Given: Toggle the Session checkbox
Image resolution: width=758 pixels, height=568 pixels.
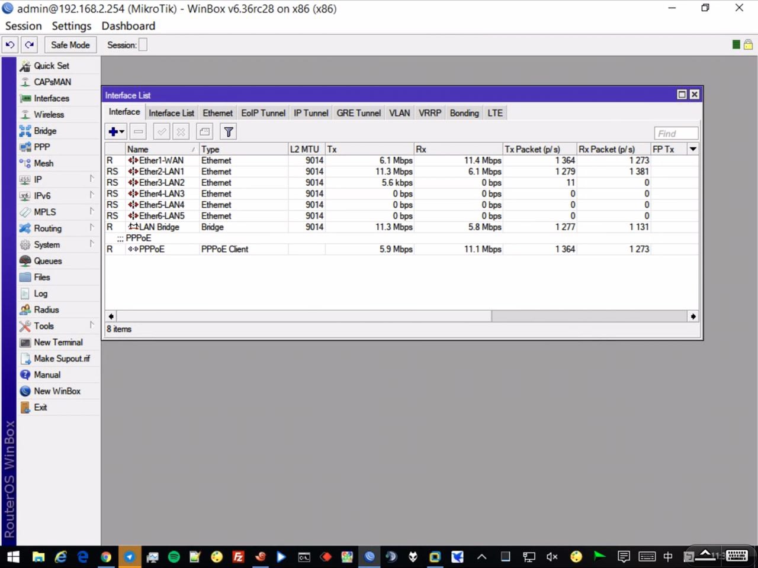Looking at the screenshot, I should point(143,45).
